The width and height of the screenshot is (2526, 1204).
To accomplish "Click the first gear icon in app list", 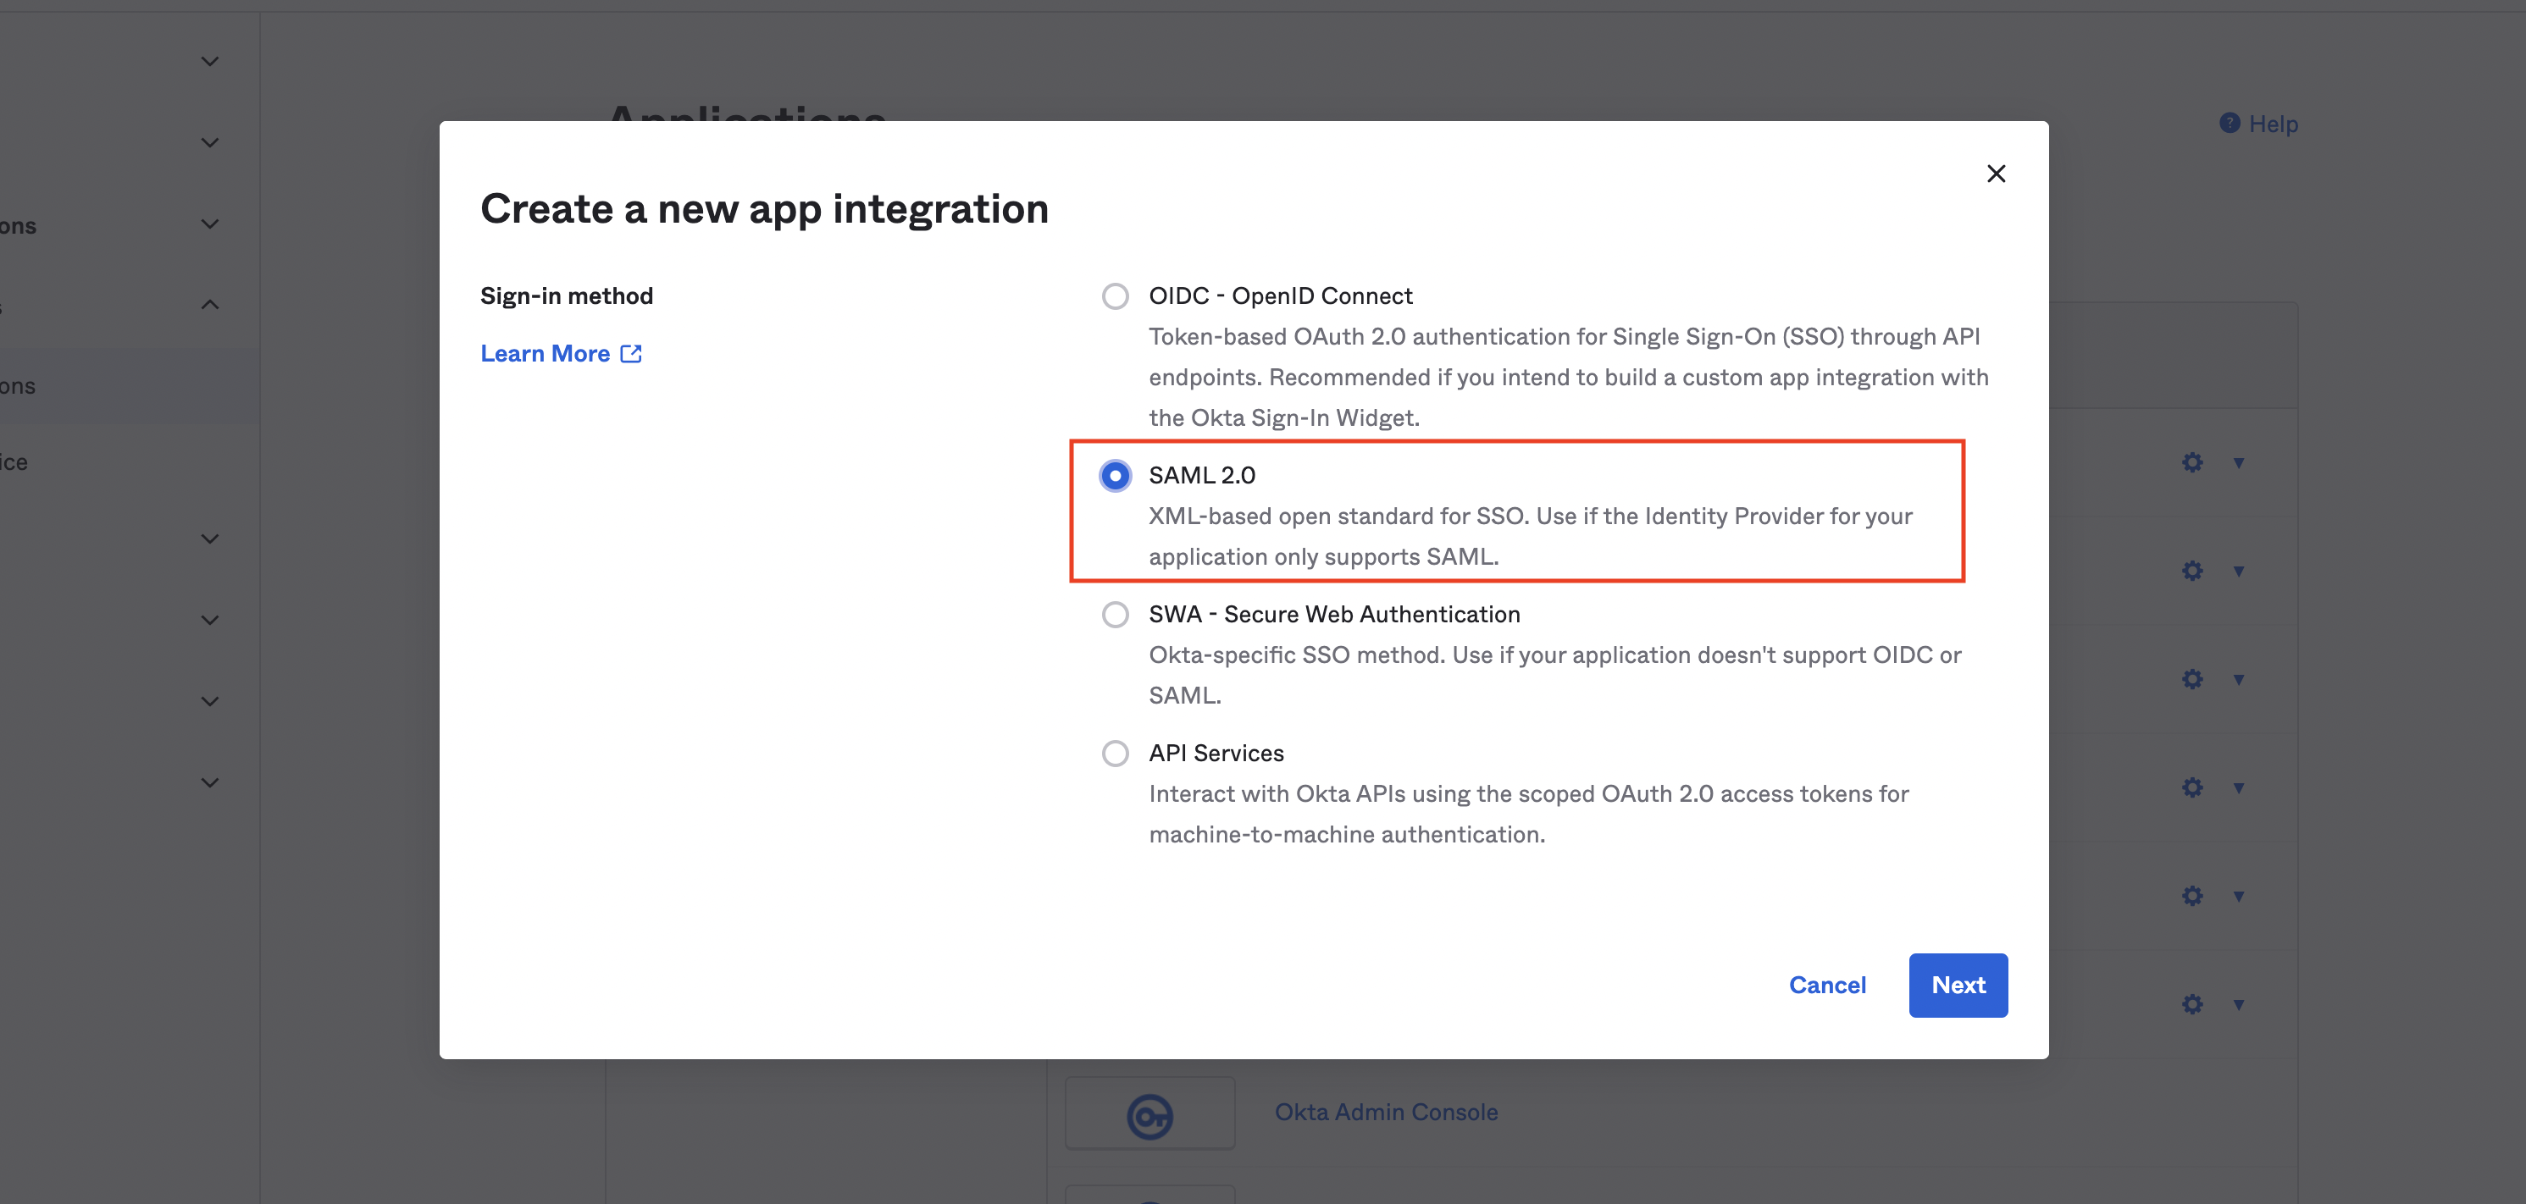I will click(2192, 463).
